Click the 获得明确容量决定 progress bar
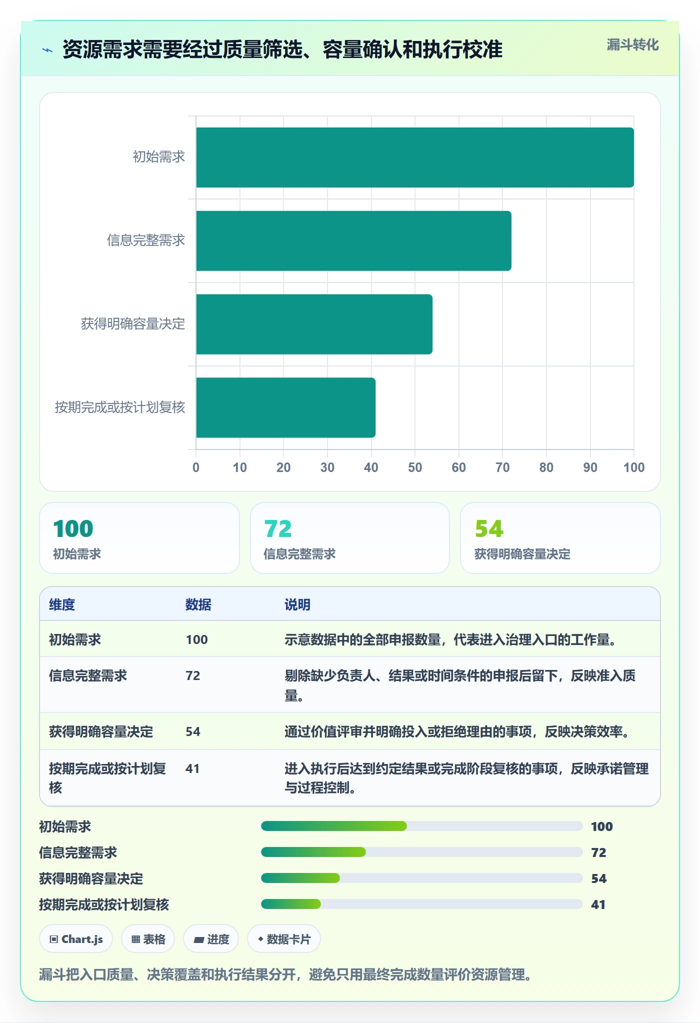Viewport: 700px width, 1023px height. click(421, 878)
